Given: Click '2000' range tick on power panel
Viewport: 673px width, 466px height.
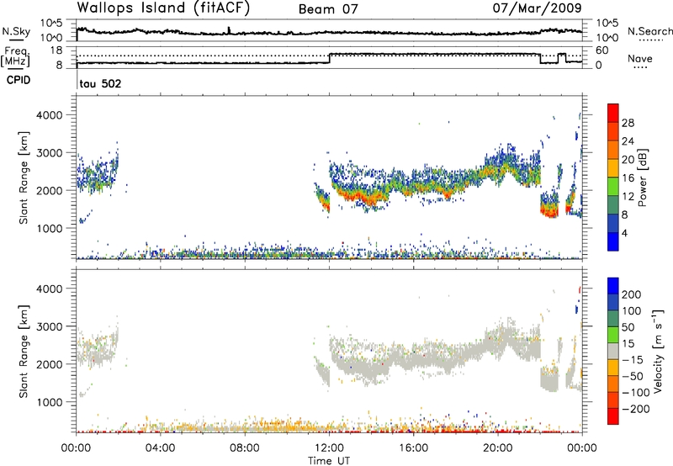Looking at the screenshot, I should click(x=50, y=190).
